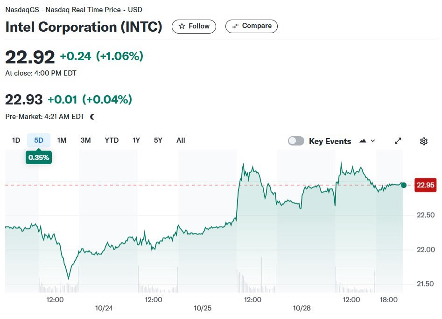442x319 pixels.
Task: Switch chart to 1M range
Action: click(x=62, y=140)
